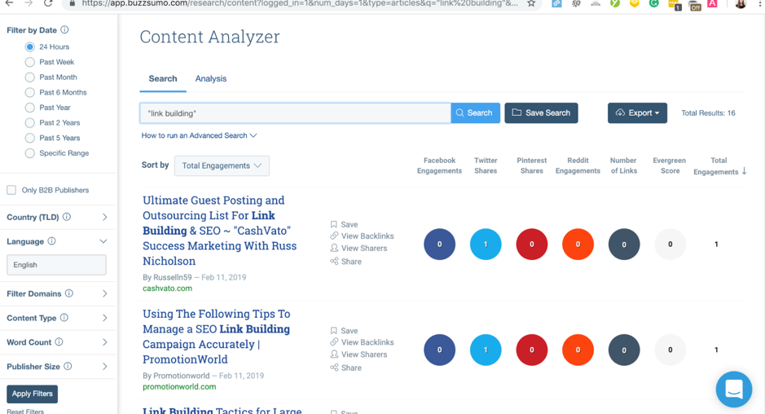
Task: Pick Past 5 Years radio option
Action: 30,138
